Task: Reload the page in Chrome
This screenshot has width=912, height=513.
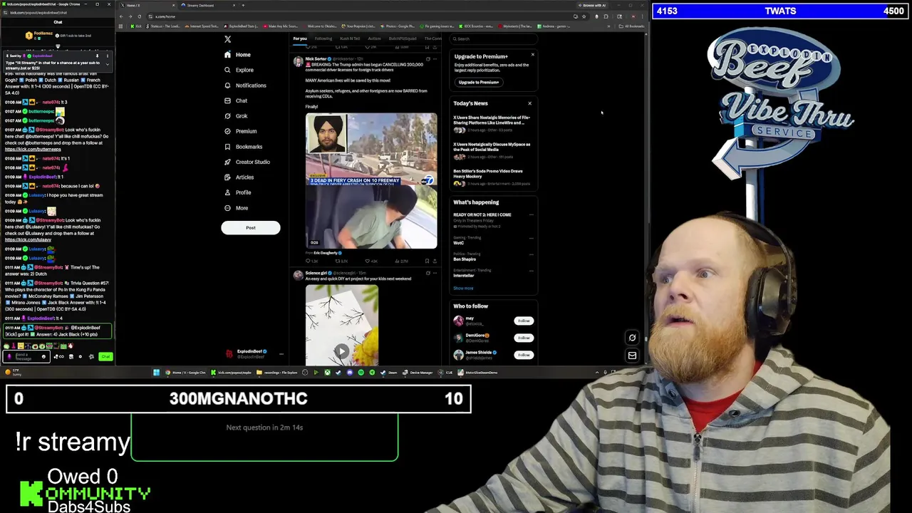Action: click(x=139, y=16)
